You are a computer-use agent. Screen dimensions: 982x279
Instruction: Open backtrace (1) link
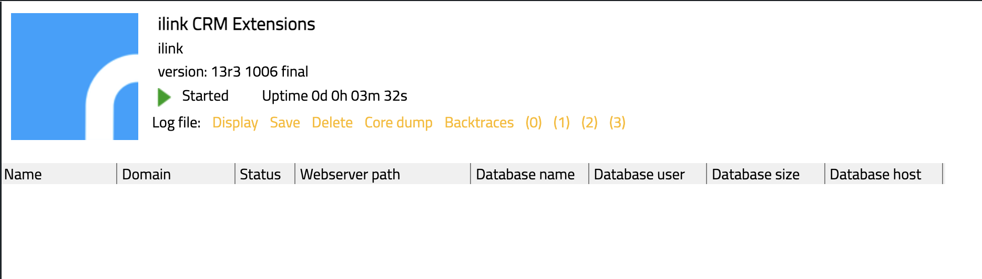[561, 123]
